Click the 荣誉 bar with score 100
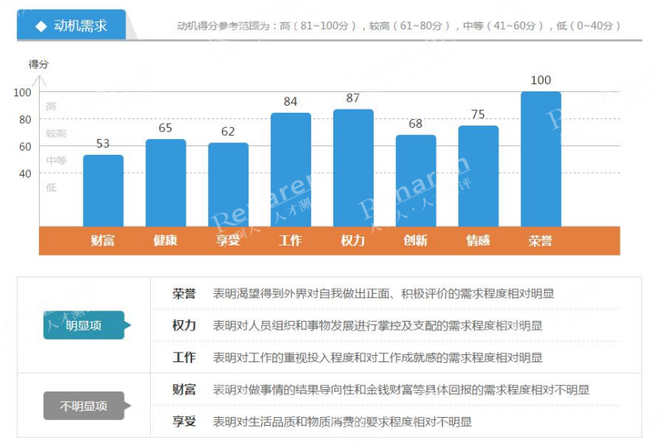 point(540,159)
